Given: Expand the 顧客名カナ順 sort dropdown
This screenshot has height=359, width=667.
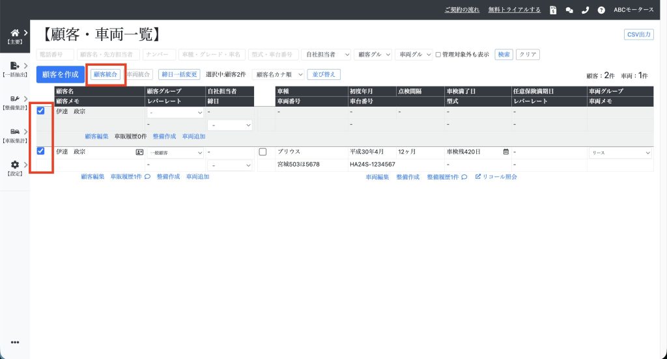Looking at the screenshot, I should tap(277, 74).
